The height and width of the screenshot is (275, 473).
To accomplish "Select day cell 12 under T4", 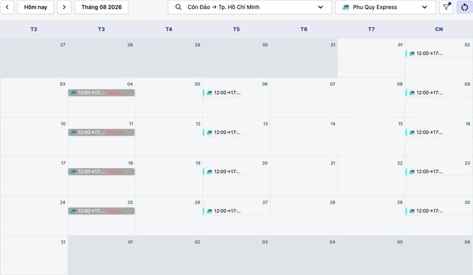I will [169, 137].
